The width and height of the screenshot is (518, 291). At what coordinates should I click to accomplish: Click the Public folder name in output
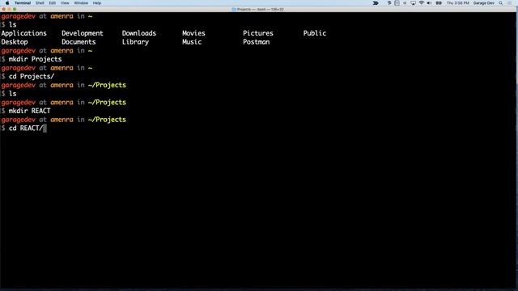pos(315,33)
